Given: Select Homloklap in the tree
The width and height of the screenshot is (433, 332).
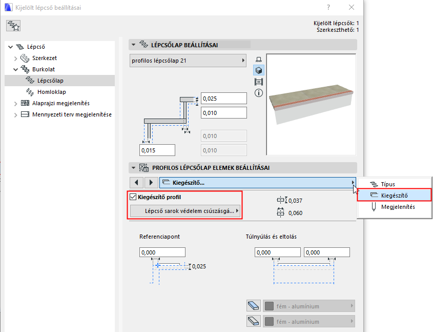Looking at the screenshot, I should (x=59, y=92).
